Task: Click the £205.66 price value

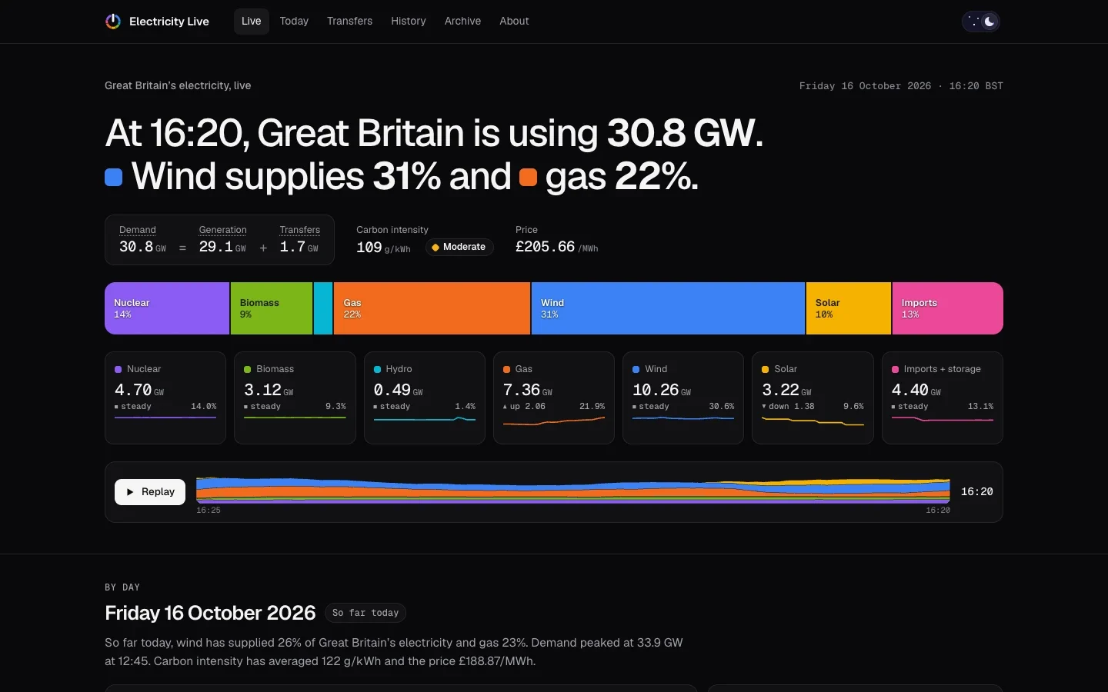Action: tap(545, 247)
